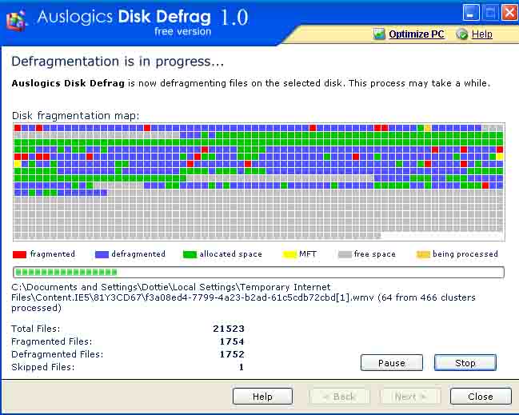Click the Optimize PC icon
The image size is (519, 415).
pos(379,34)
